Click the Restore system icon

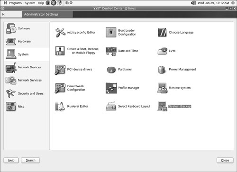(162, 88)
